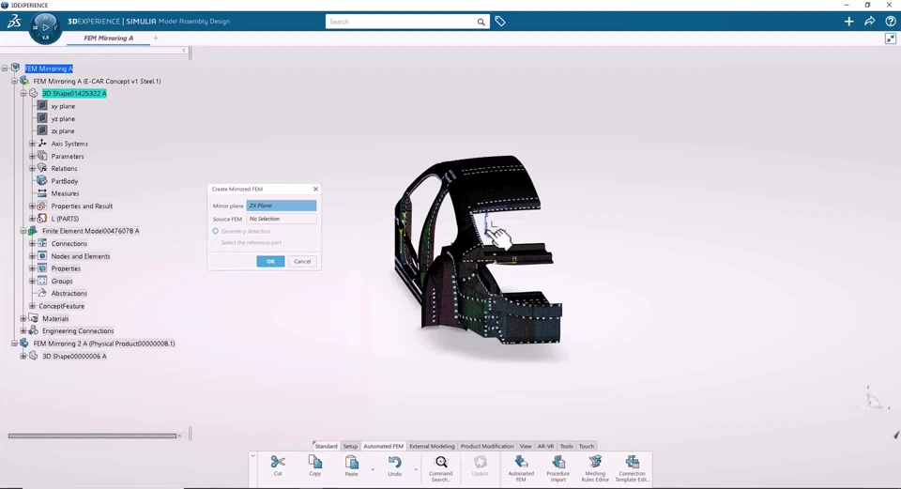Close the Create Mirrored FEM dialog
The width and height of the screenshot is (901, 489).
click(x=315, y=189)
